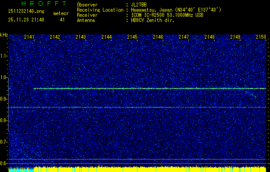Pick the 2147 time marker

point(184,37)
